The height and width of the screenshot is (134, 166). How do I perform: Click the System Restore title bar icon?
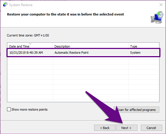(x=5, y=5)
